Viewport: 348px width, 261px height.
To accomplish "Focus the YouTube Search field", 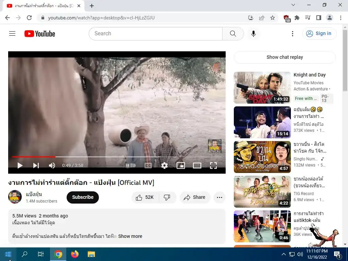I will [x=156, y=34].
